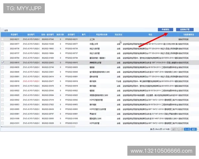199x159 pixels.
Task: Jump to the last page with 尾页
Action: 194,129
